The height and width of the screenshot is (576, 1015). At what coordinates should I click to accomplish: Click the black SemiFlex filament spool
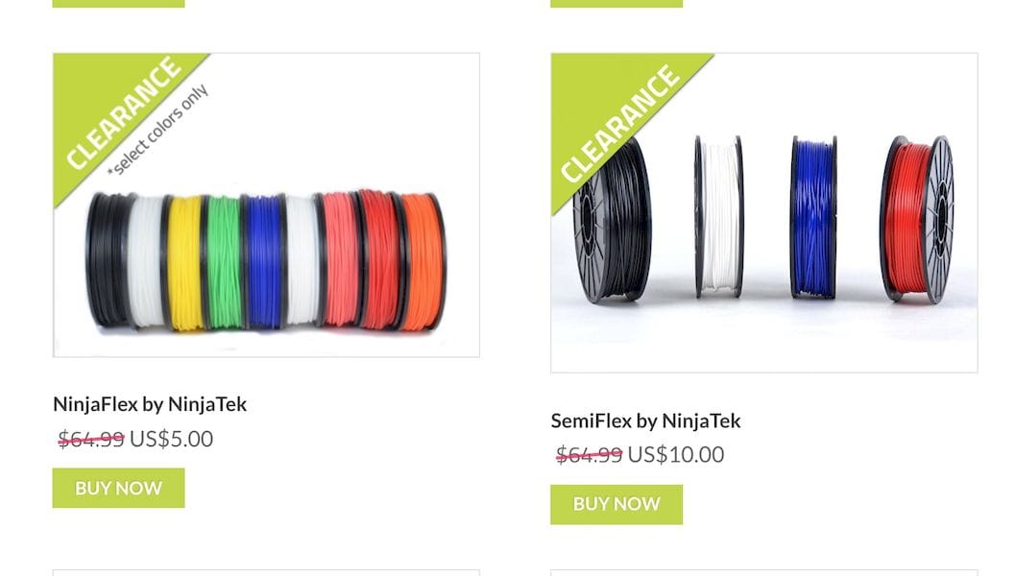point(613,220)
